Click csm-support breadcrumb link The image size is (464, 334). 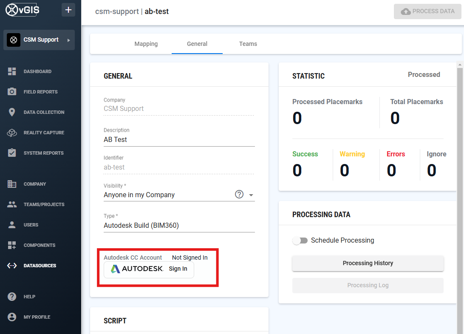coord(116,11)
